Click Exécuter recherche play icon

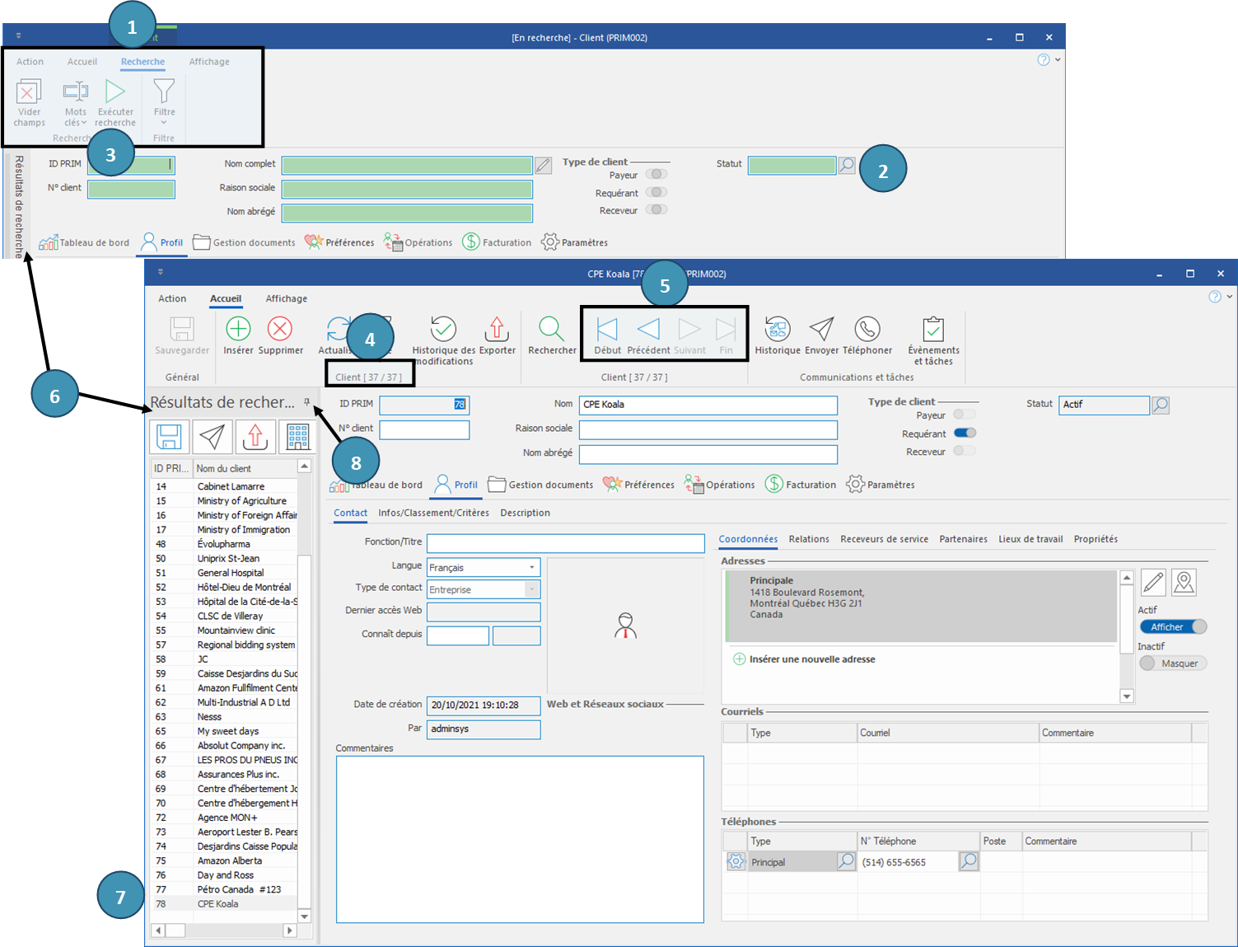[115, 92]
